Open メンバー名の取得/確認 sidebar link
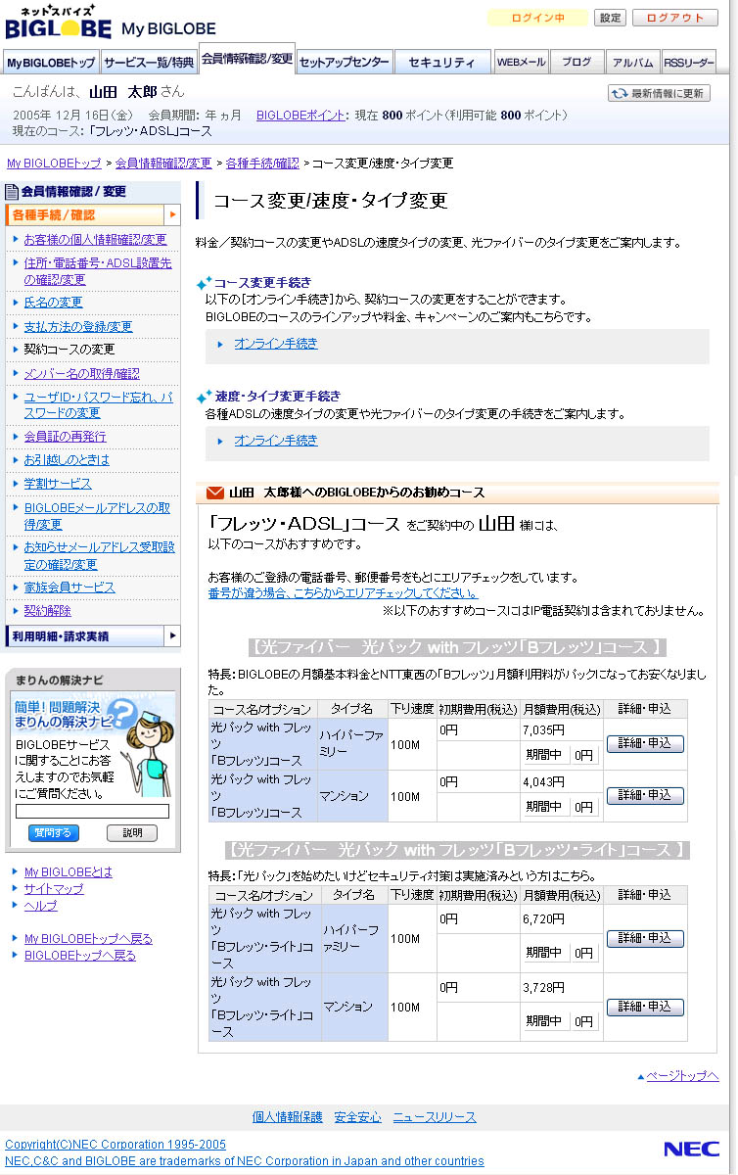Image resolution: width=738 pixels, height=1175 pixels. 81,374
